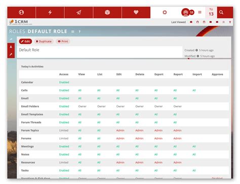The height and width of the screenshot is (184, 240).
Task: Click Admin under Report for Resources
Action: point(178,163)
